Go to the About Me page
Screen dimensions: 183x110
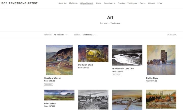point(63,3)
